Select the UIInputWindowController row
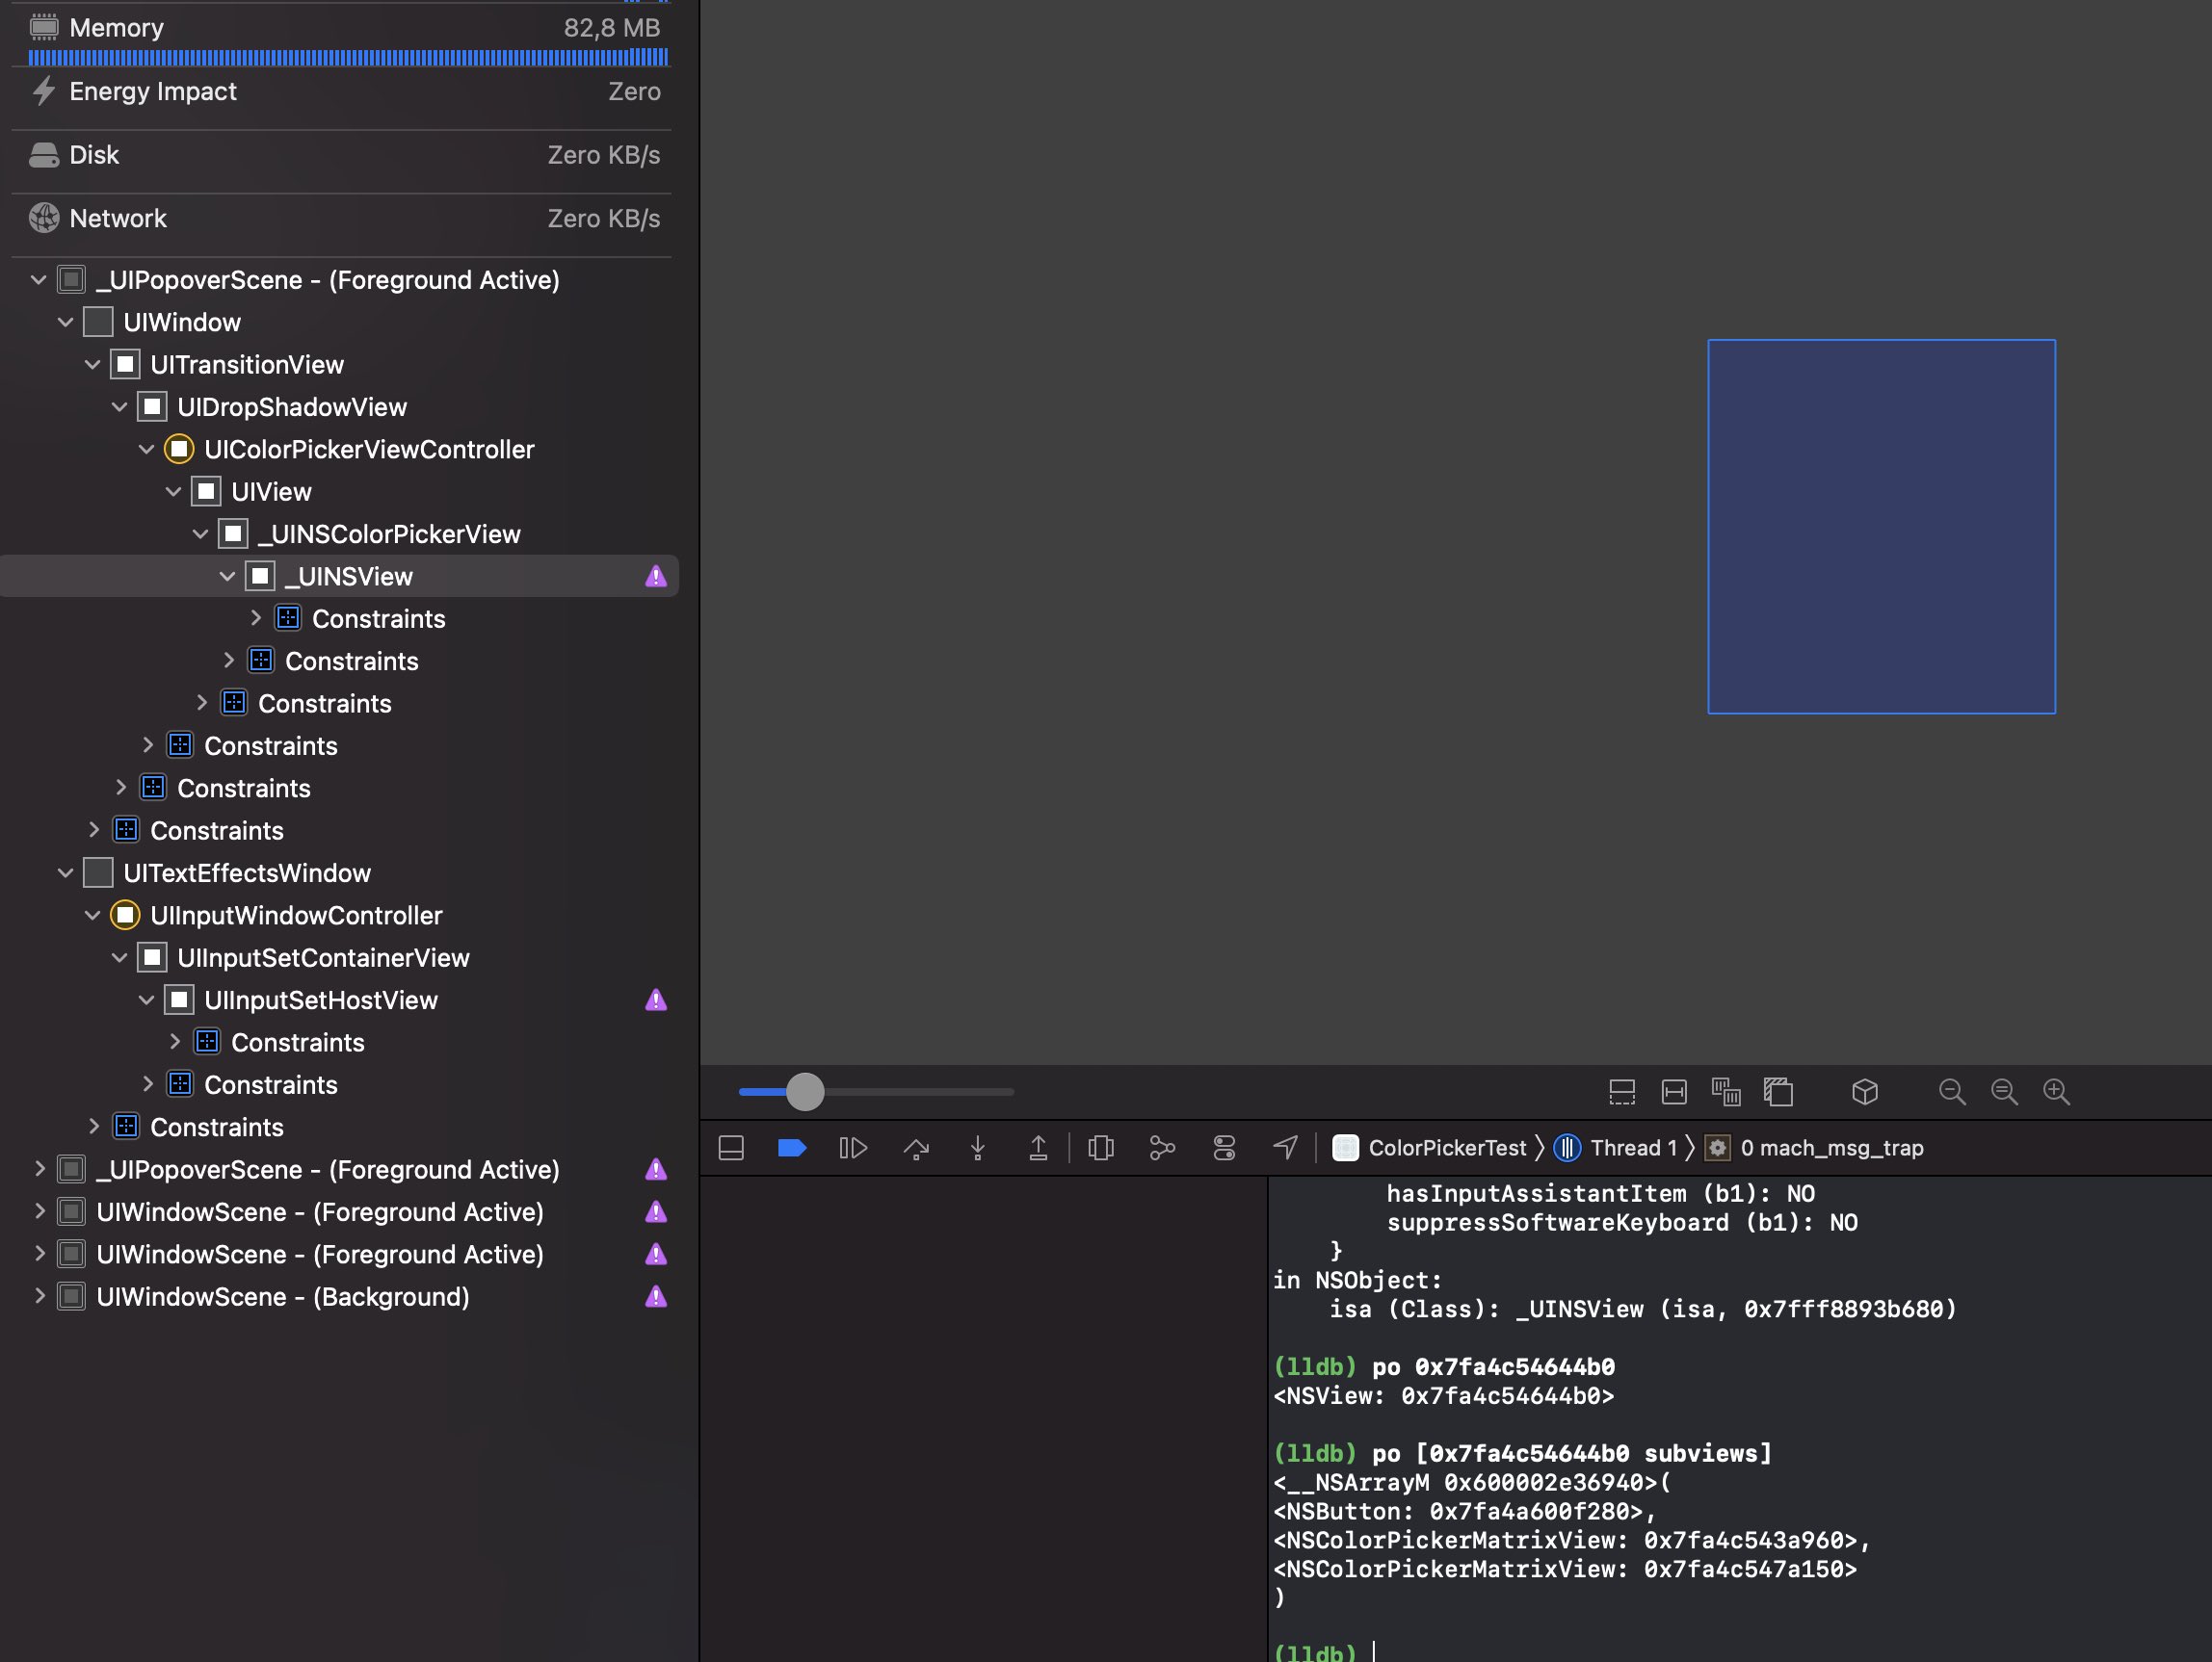This screenshot has width=2212, height=1662. [340, 916]
